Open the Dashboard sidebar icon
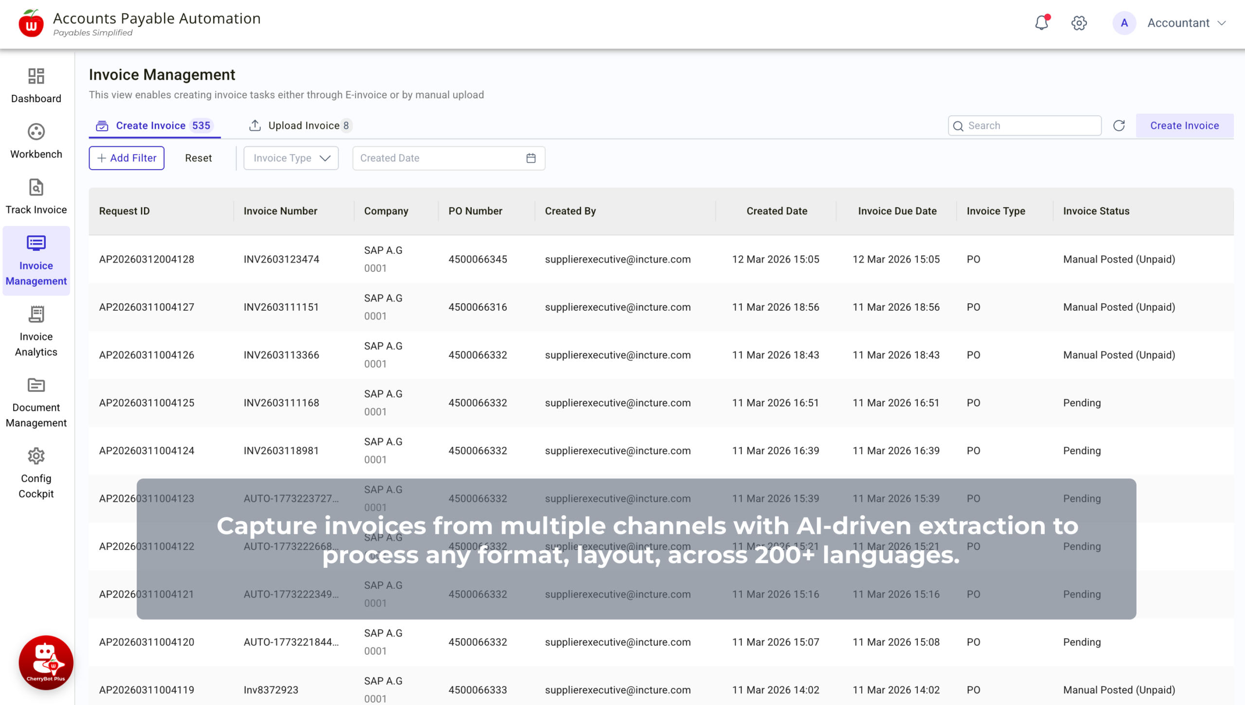This screenshot has width=1245, height=705. coord(36,85)
